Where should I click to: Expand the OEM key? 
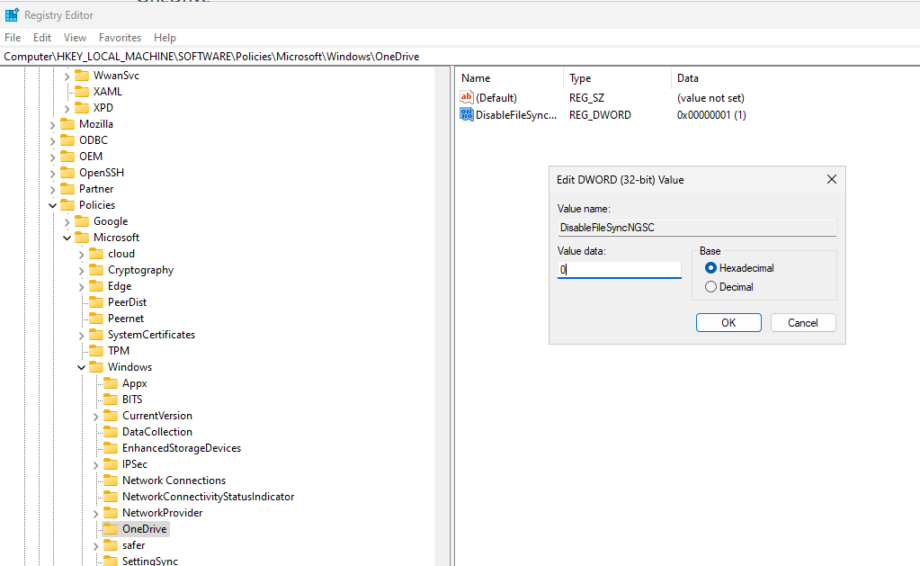pyautogui.click(x=53, y=157)
